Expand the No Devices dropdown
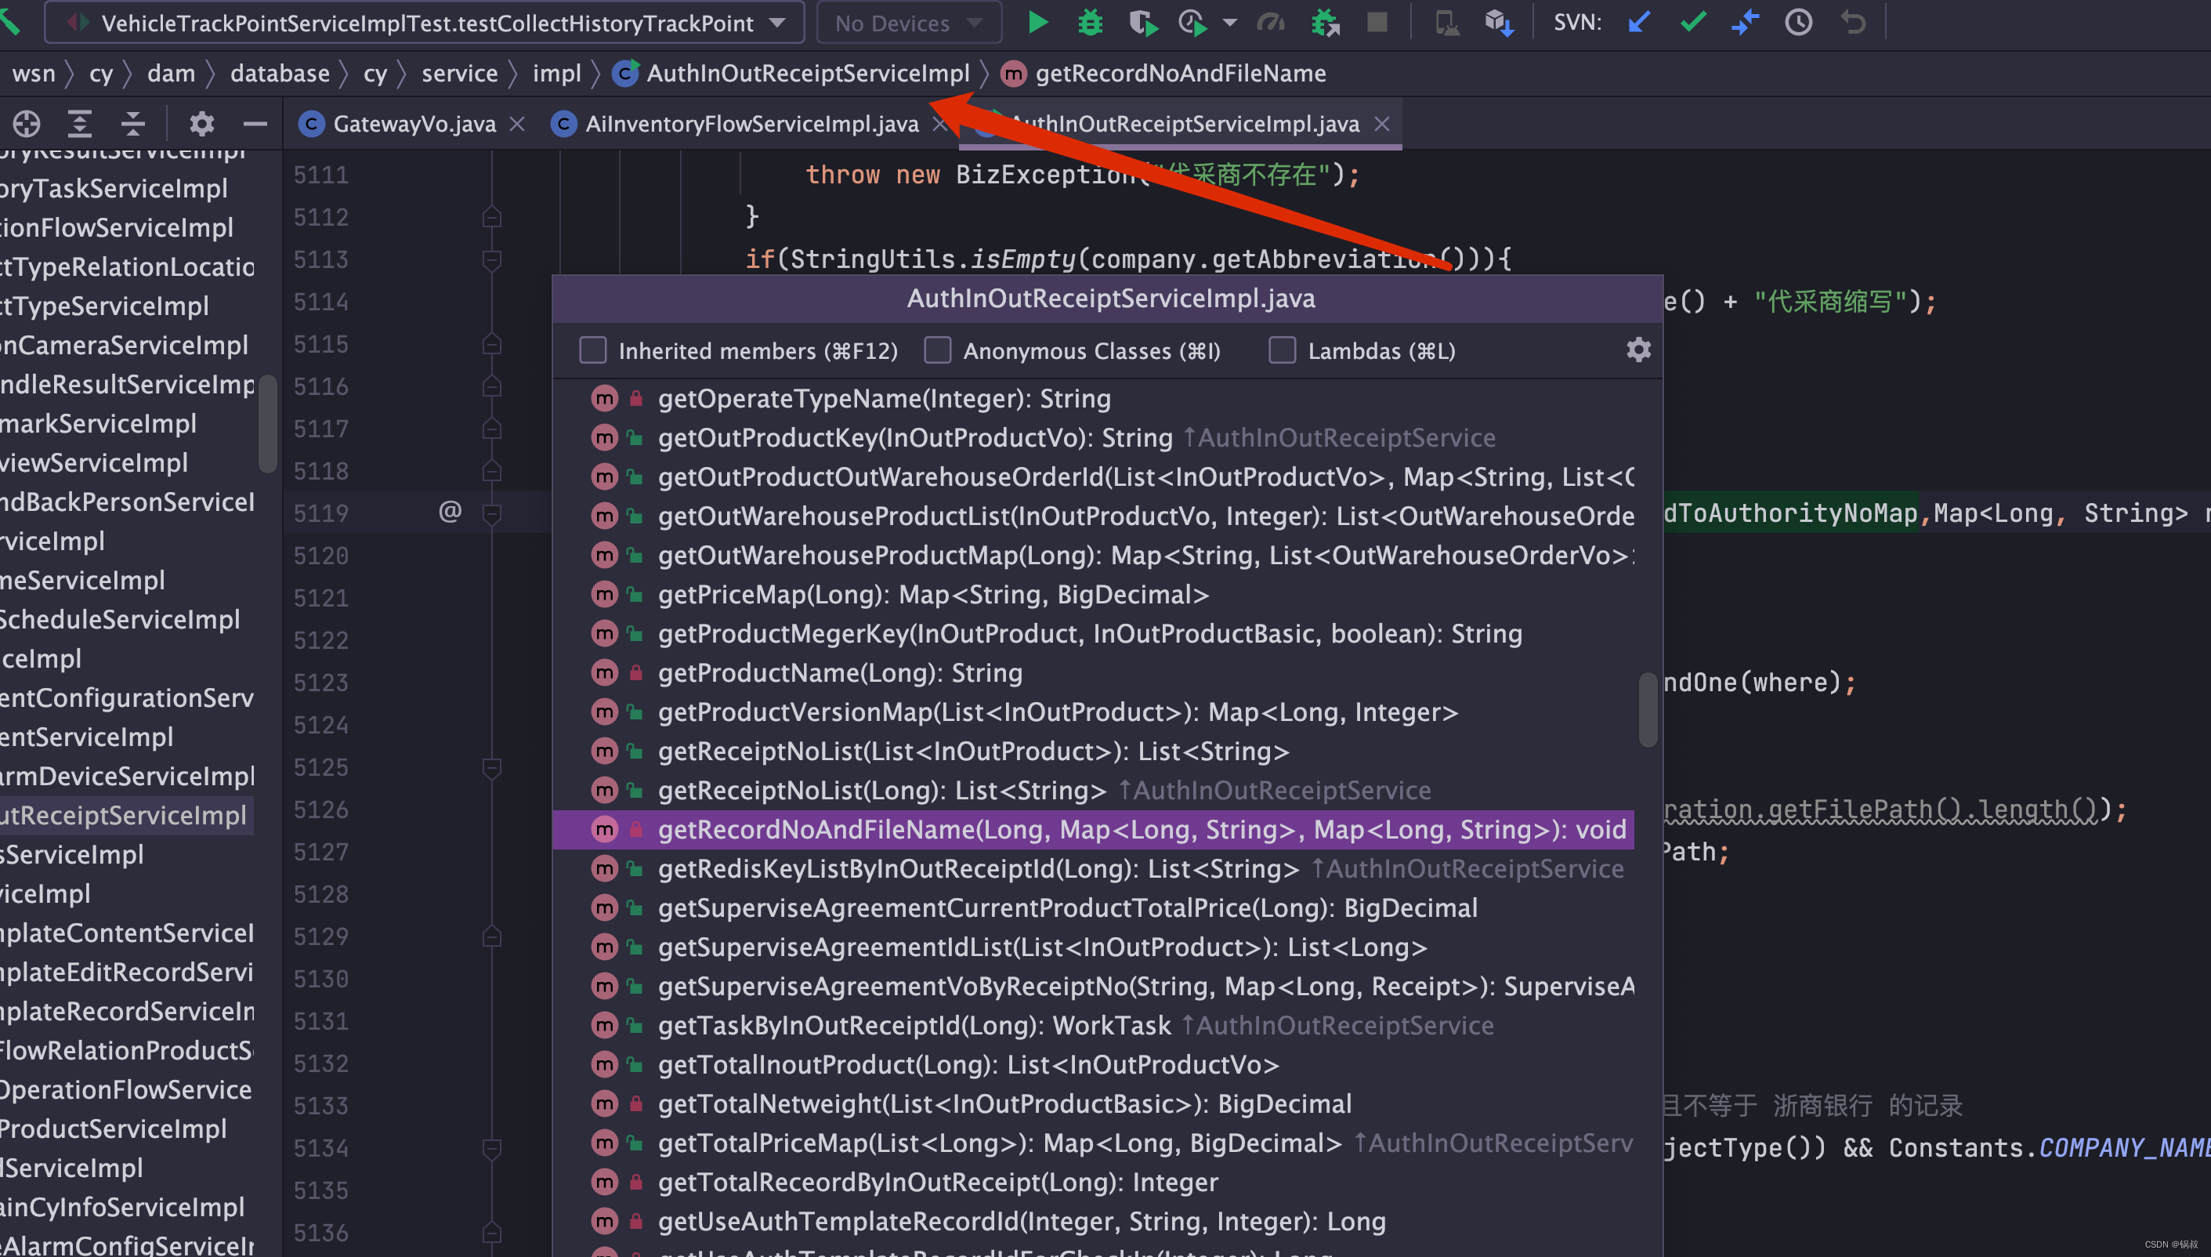 tap(909, 24)
